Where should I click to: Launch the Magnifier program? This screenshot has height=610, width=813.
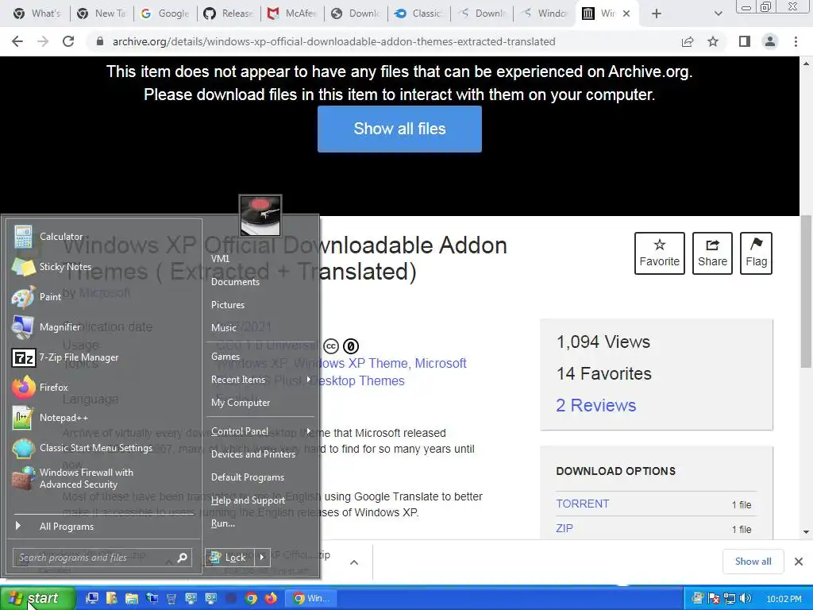pyautogui.click(x=104, y=326)
